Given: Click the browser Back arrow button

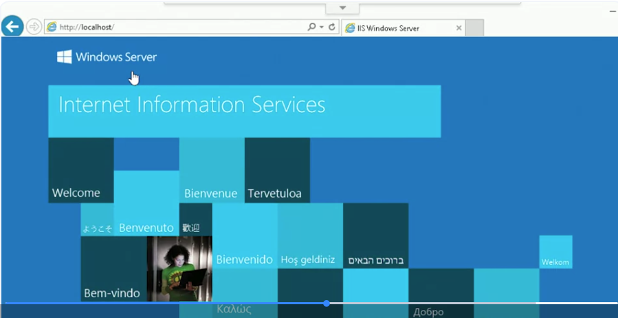Looking at the screenshot, I should coord(12,26).
